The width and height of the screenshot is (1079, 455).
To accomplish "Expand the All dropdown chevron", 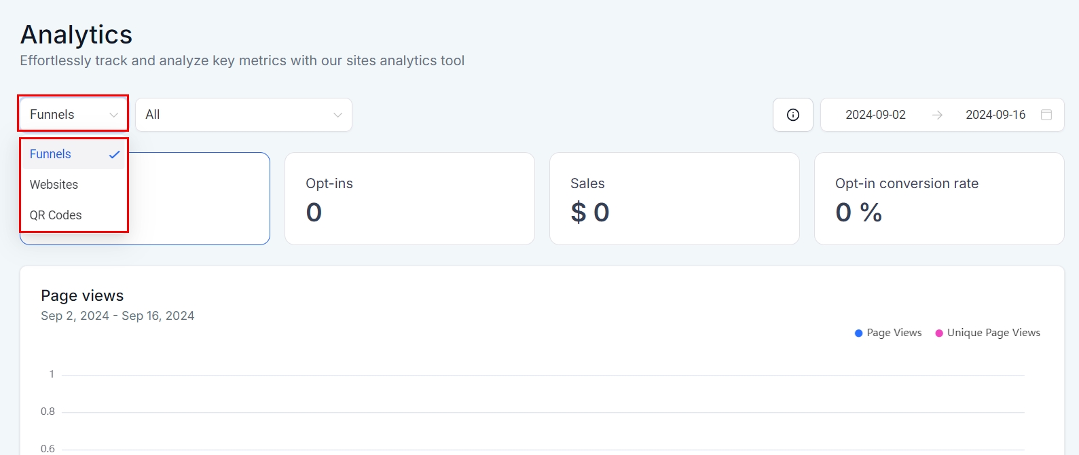I will [x=337, y=115].
